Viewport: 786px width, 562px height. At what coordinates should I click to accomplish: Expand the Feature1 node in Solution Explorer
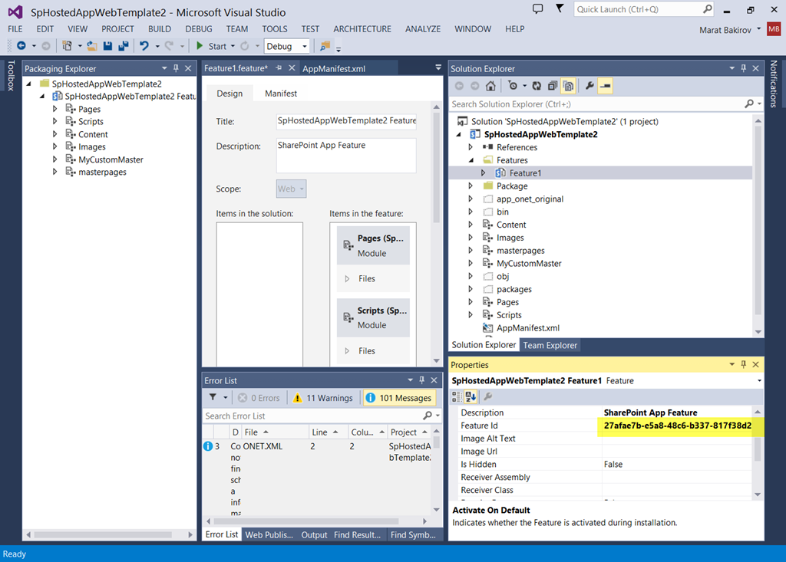point(484,173)
